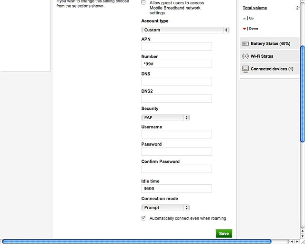Click the Idle time field showing 3600
The width and height of the screenshot is (305, 244).
pos(177,189)
